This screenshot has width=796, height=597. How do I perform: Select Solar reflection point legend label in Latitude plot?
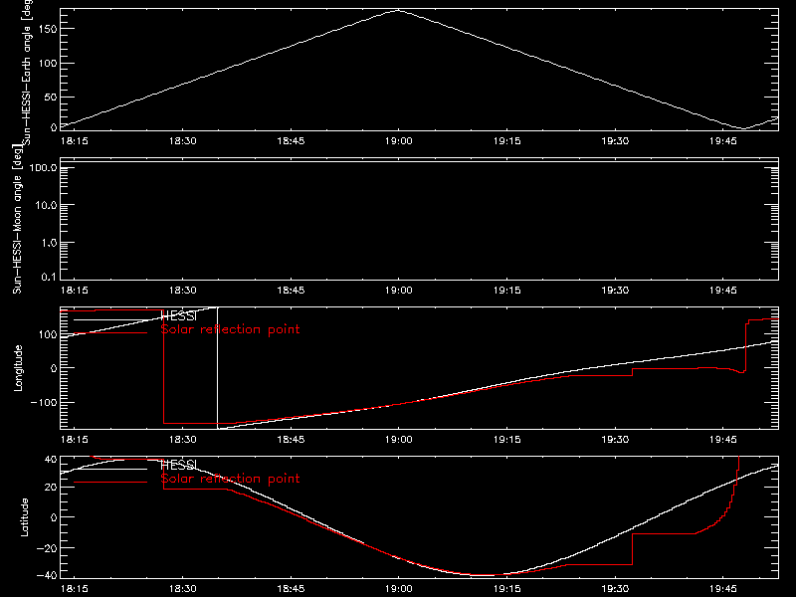click(230, 479)
